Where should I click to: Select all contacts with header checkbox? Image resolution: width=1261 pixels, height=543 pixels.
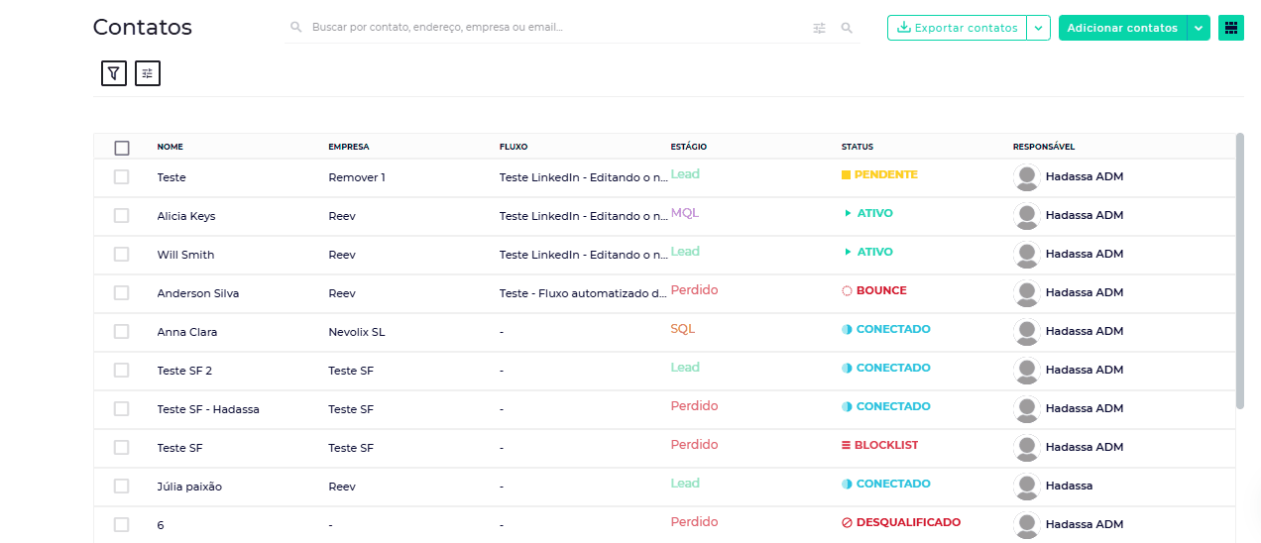(x=122, y=148)
